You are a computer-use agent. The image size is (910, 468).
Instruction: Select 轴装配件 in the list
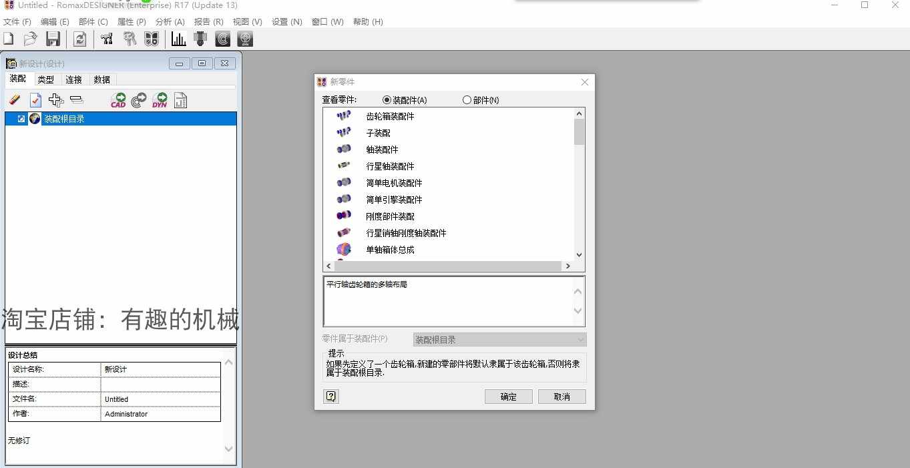(x=382, y=150)
